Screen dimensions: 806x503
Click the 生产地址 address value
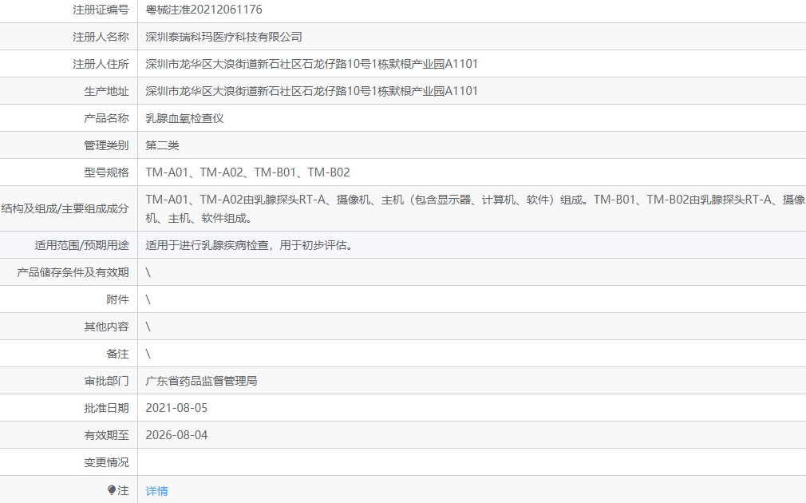311,92
